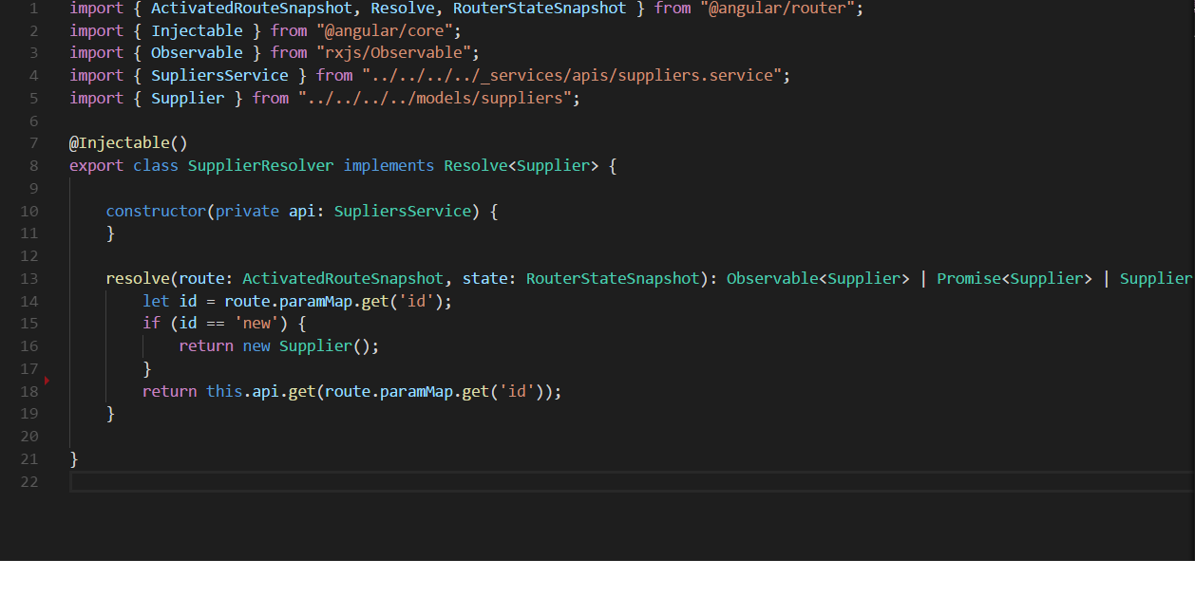Click the resolve method name on line 13
The width and height of the screenshot is (1195, 615).
(x=138, y=278)
